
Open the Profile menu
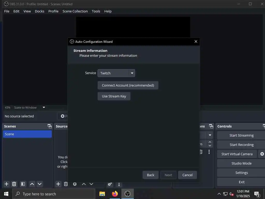pyautogui.click(x=53, y=11)
